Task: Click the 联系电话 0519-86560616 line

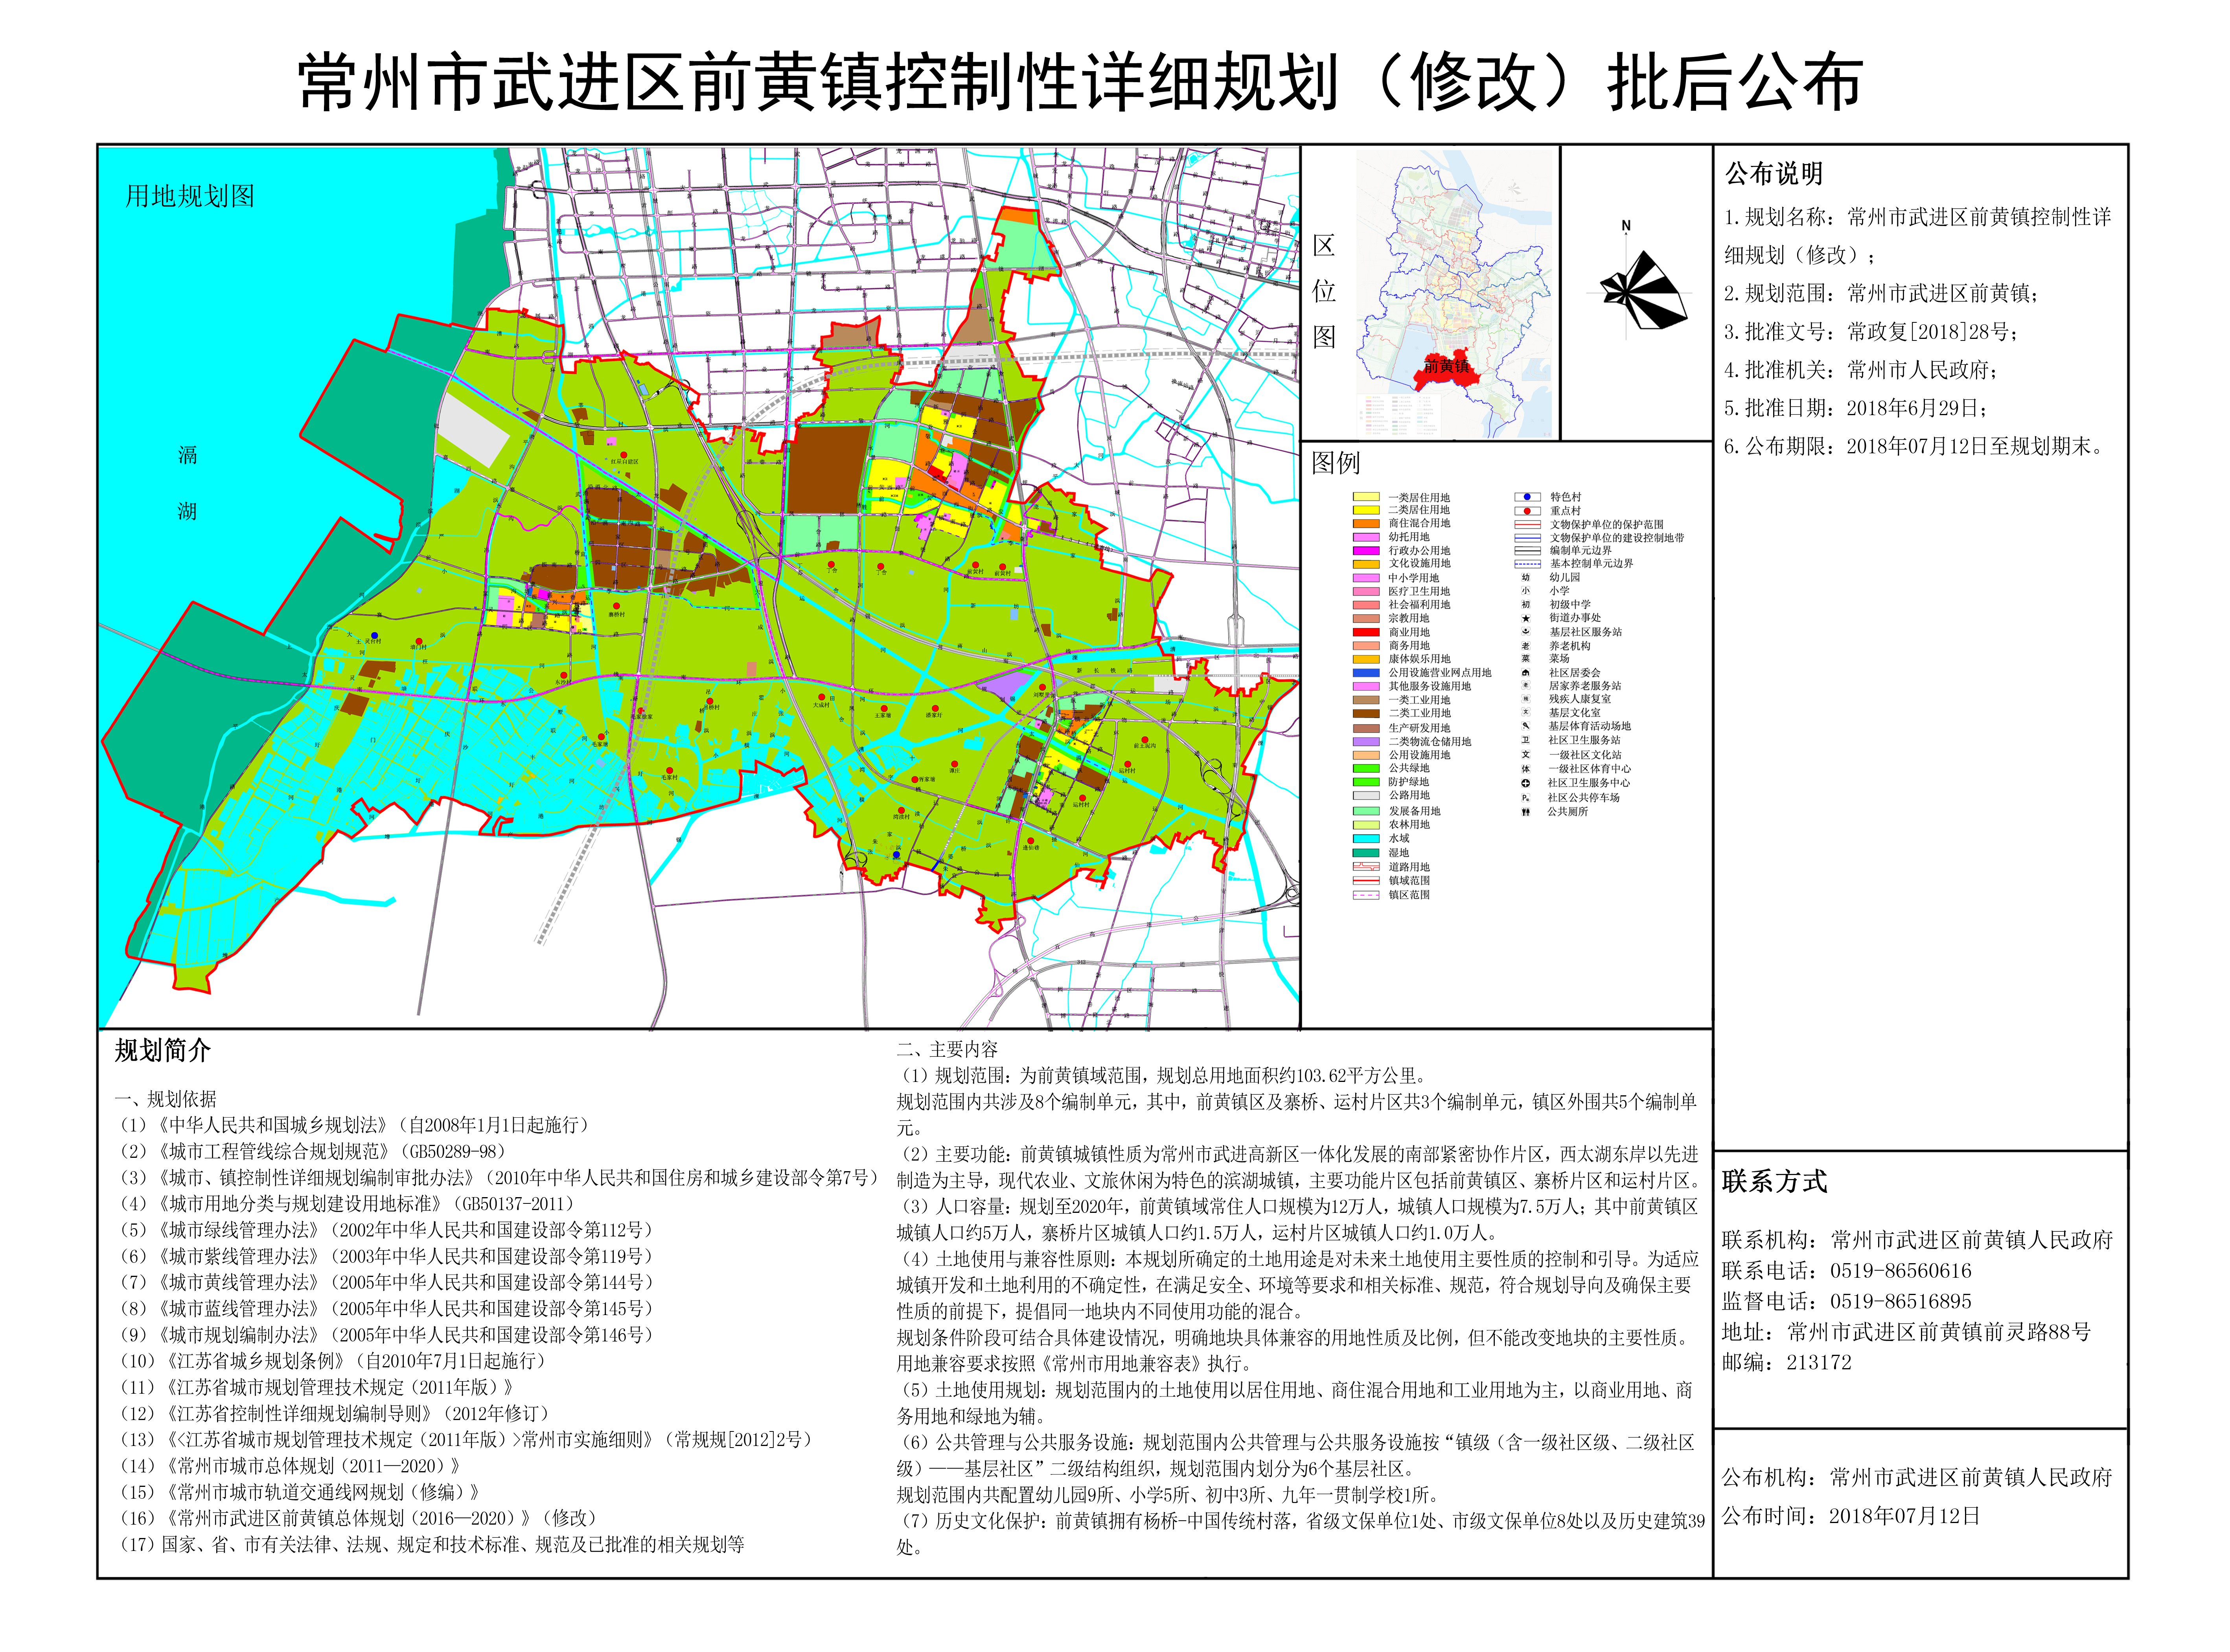Action: (x=1847, y=1272)
